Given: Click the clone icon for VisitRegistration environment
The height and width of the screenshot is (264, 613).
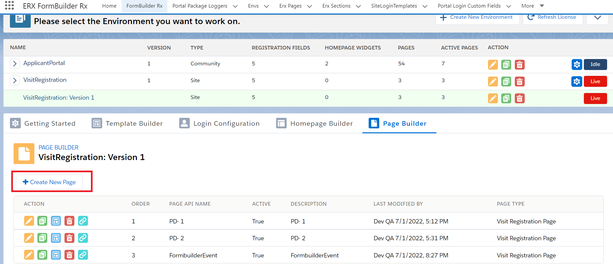Looking at the screenshot, I should (x=506, y=82).
